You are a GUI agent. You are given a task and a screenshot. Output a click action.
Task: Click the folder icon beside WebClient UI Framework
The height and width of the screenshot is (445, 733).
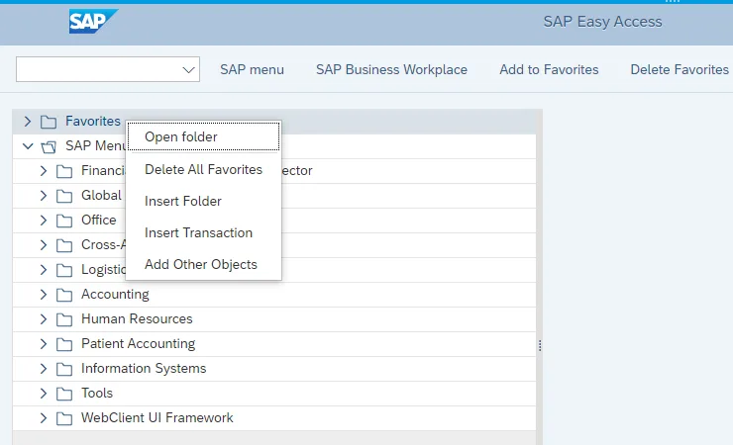(x=64, y=418)
